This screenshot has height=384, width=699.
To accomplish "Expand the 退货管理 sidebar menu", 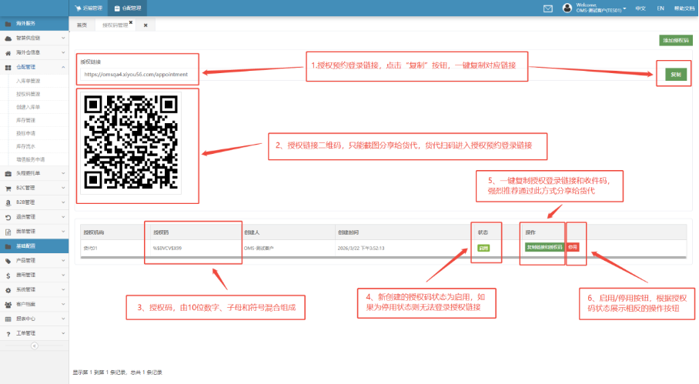I will [x=29, y=217].
